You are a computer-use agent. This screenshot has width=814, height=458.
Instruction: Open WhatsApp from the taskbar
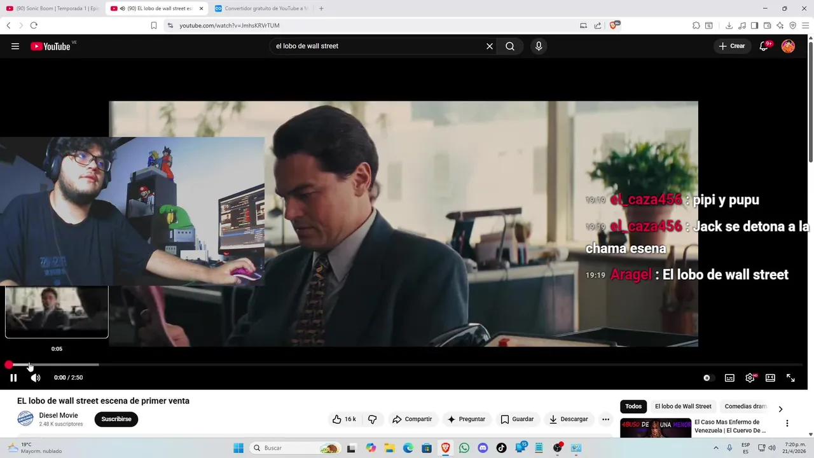click(x=464, y=448)
